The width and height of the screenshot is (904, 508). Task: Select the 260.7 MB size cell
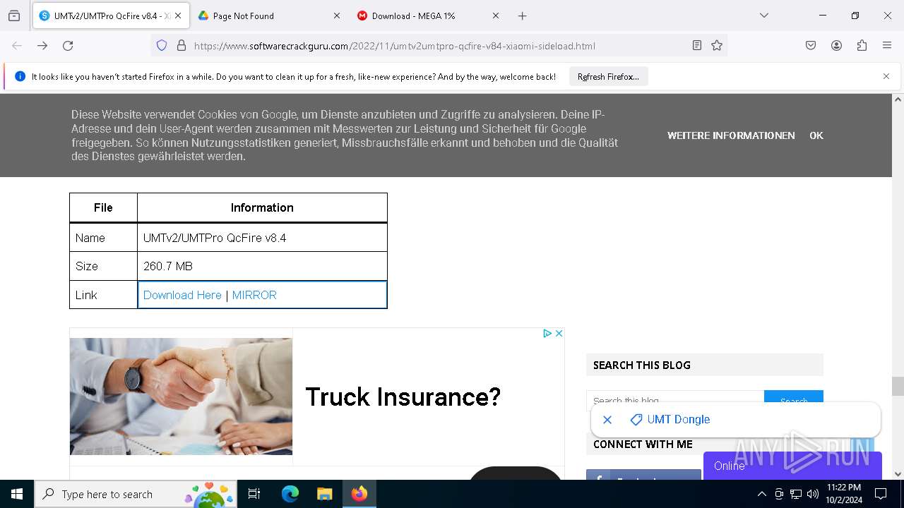tap(262, 266)
